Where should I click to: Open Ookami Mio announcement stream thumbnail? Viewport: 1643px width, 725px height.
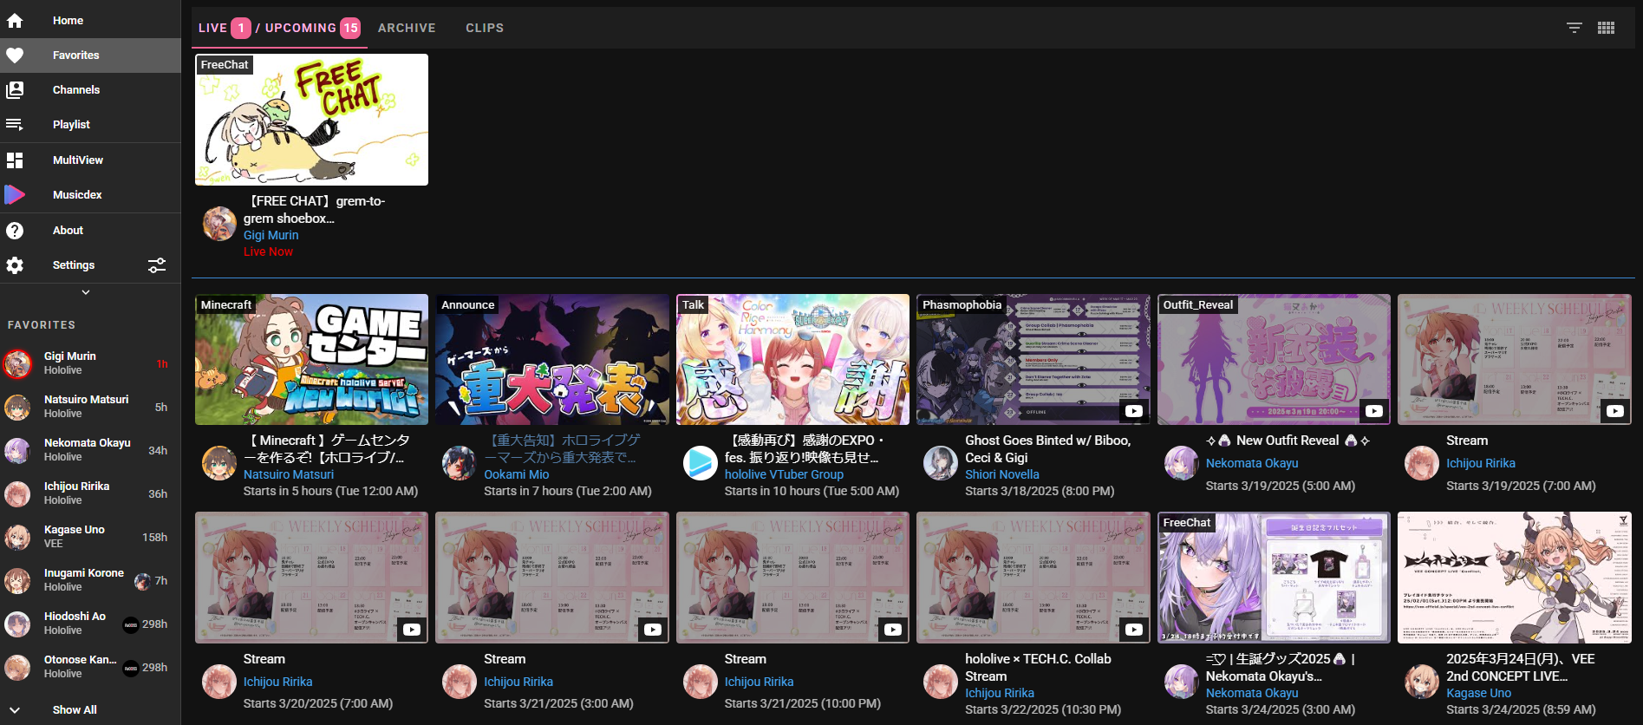point(552,360)
